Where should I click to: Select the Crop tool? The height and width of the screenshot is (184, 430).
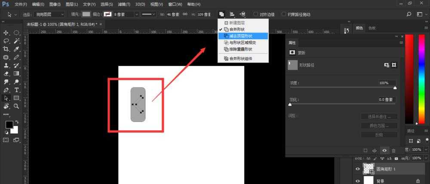pos(6,49)
